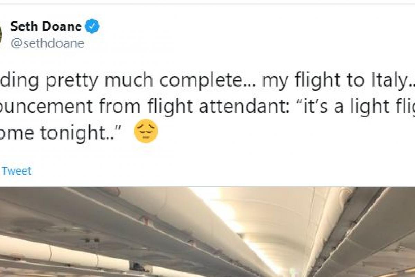Click the partially visible Translate Tweet link

16,171
